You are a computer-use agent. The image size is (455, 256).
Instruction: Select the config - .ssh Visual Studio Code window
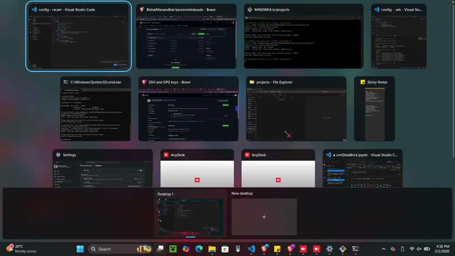(398, 36)
